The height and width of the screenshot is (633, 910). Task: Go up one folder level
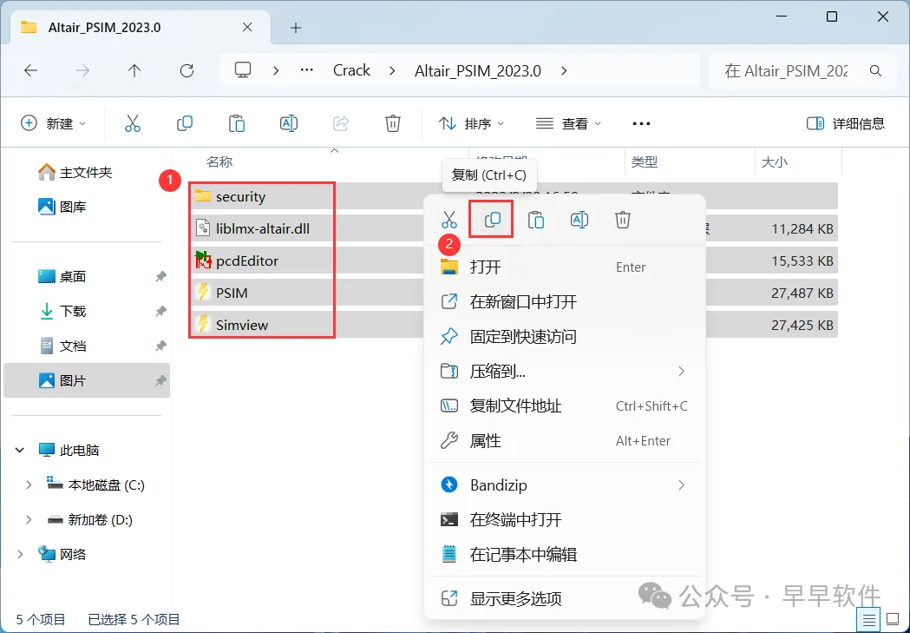tap(134, 71)
